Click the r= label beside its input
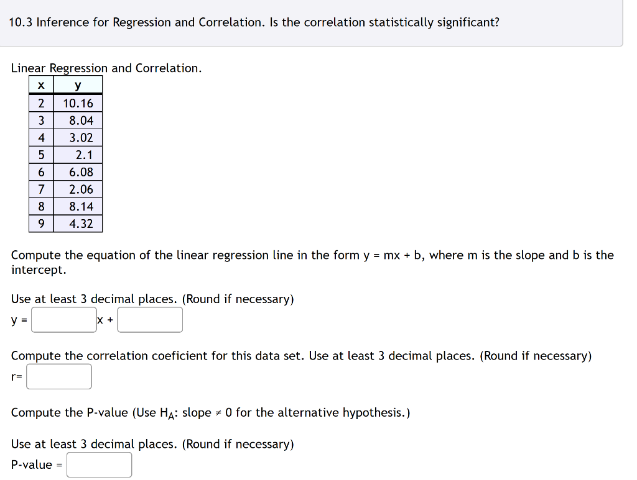The height and width of the screenshot is (480, 637). click(17, 376)
